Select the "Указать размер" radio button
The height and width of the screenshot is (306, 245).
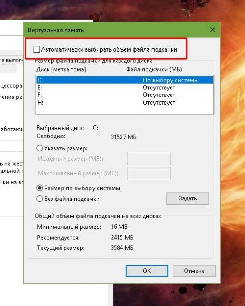(40, 148)
